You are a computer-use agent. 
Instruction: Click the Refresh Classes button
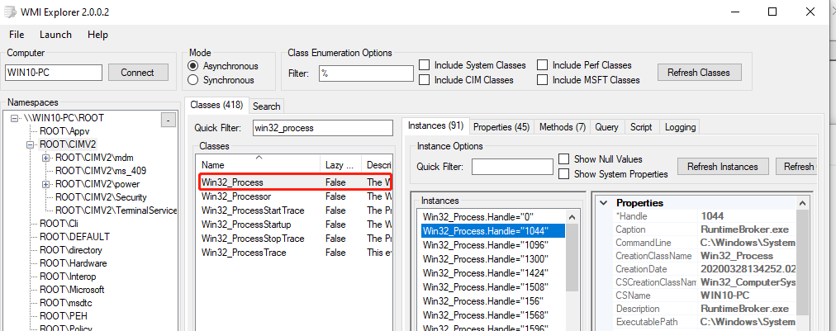point(699,72)
